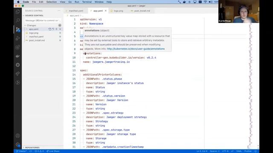
Task: Open the Manage gear icon
Action: pos(17,144)
